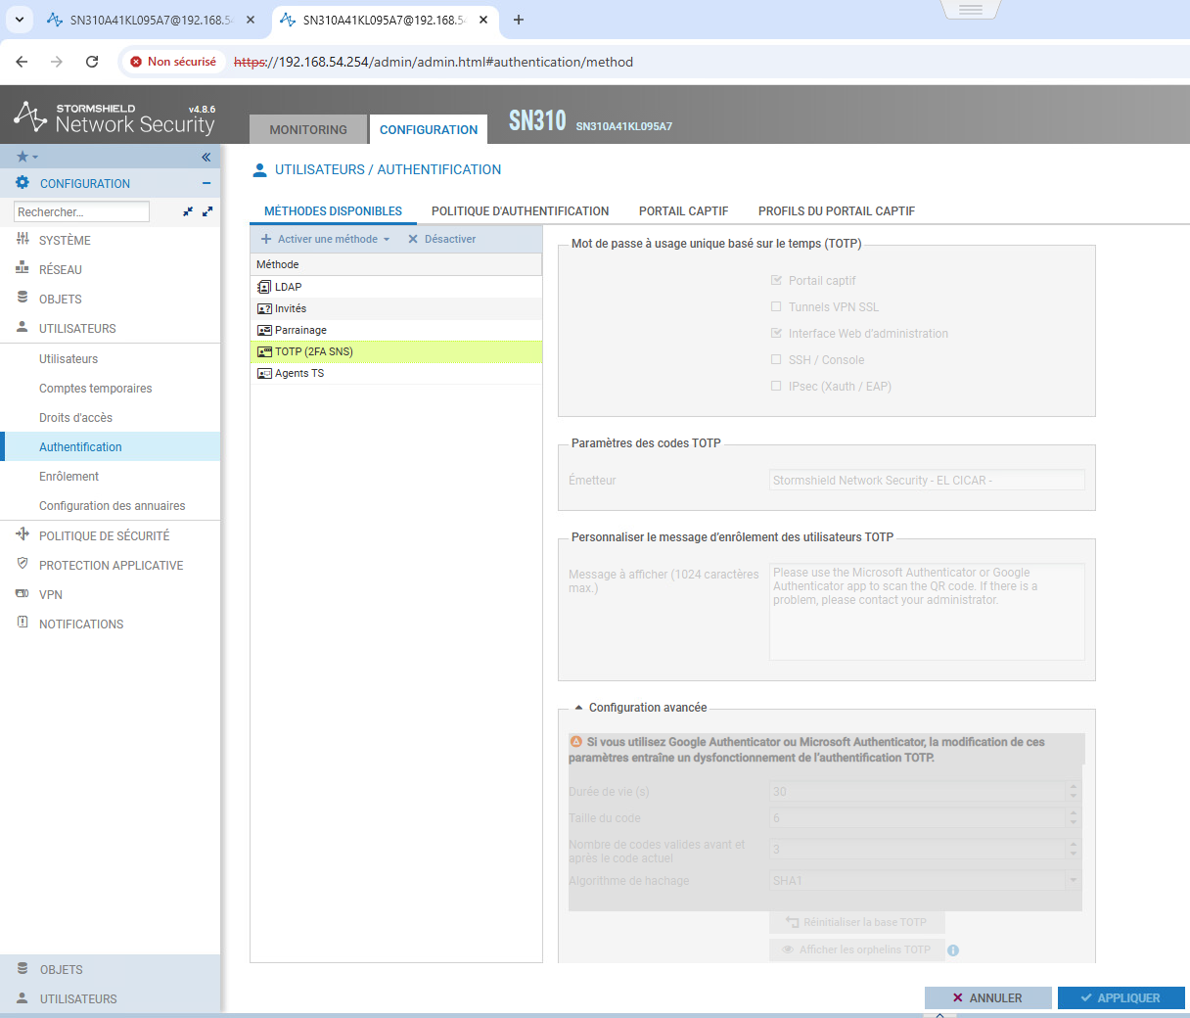This screenshot has height=1018, width=1190.
Task: Click inside the Rechercher search field
Action: [x=81, y=211]
